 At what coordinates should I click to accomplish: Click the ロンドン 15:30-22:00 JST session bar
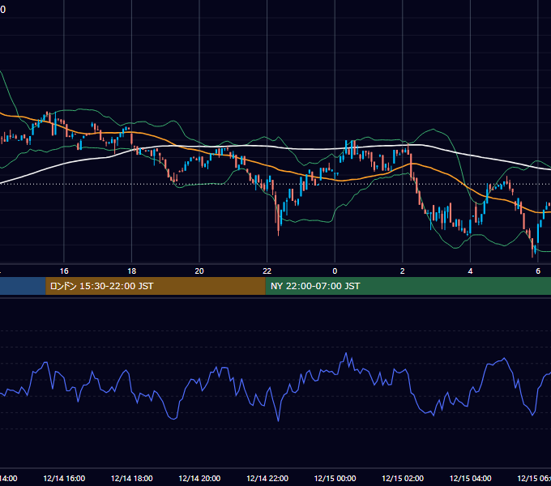[156, 286]
